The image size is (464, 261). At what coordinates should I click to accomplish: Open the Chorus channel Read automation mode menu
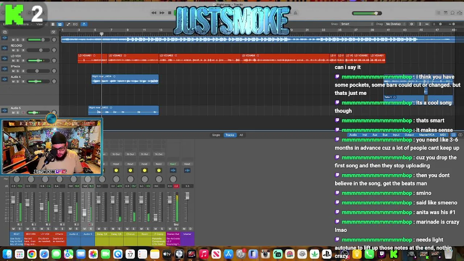pos(130,164)
